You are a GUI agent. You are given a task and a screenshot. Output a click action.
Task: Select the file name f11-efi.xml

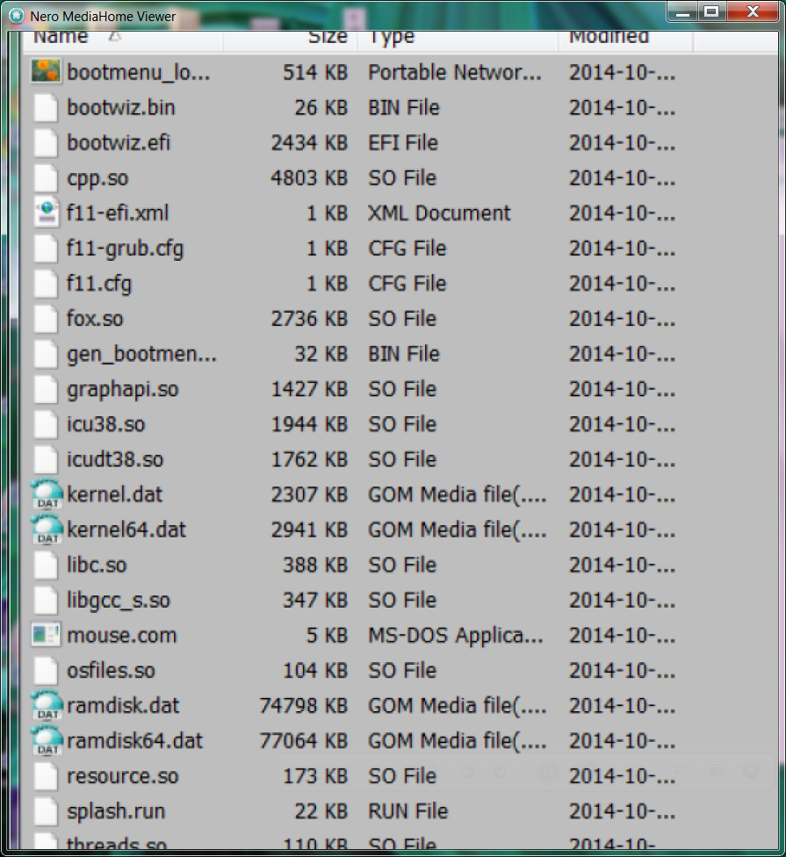[118, 213]
